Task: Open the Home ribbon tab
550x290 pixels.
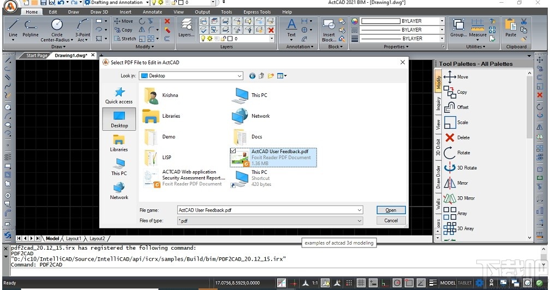Action: (32, 12)
